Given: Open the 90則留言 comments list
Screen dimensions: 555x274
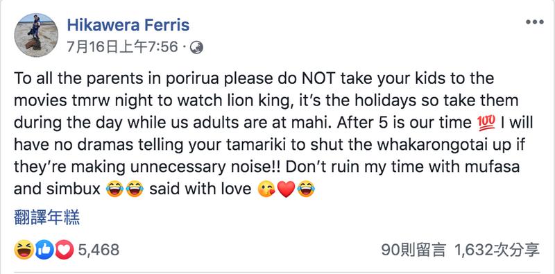Looking at the screenshot, I should (x=413, y=250).
